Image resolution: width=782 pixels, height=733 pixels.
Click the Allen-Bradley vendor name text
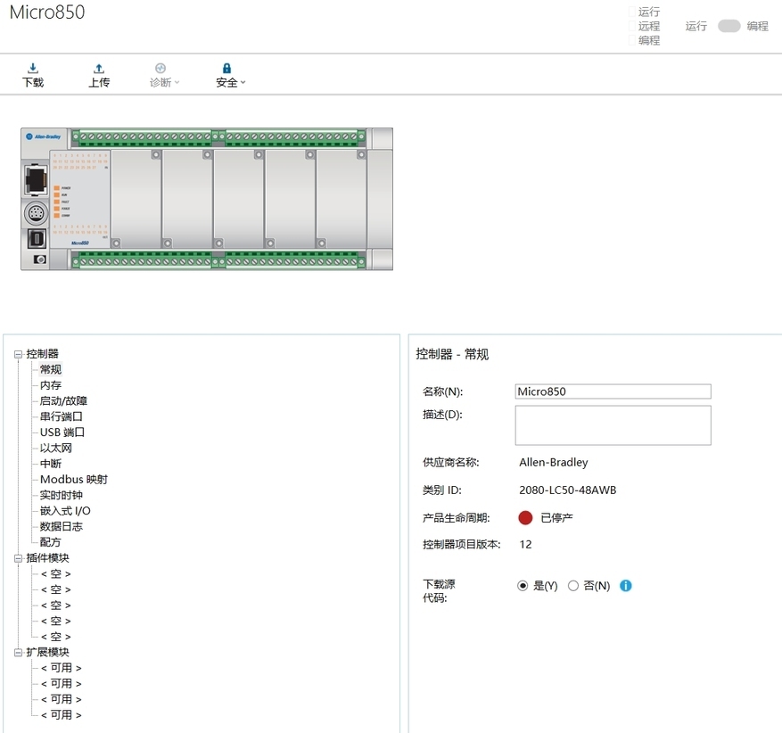click(x=554, y=462)
